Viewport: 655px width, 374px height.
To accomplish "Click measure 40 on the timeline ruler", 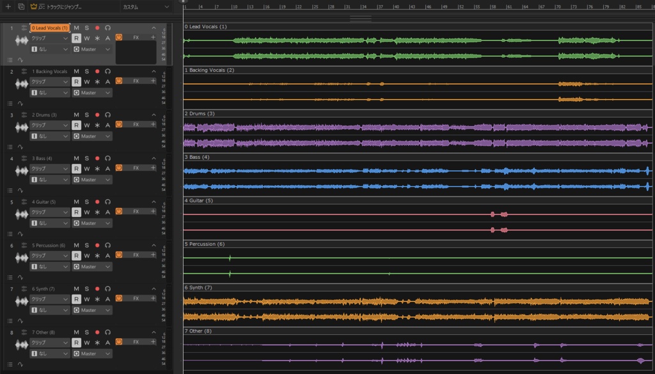I will [396, 6].
